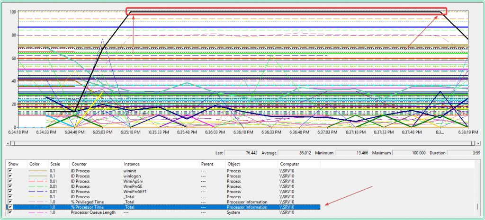485x220 pixels.
Task: Click the red dashed color sample for WmiApSrv
Action: coord(37,181)
